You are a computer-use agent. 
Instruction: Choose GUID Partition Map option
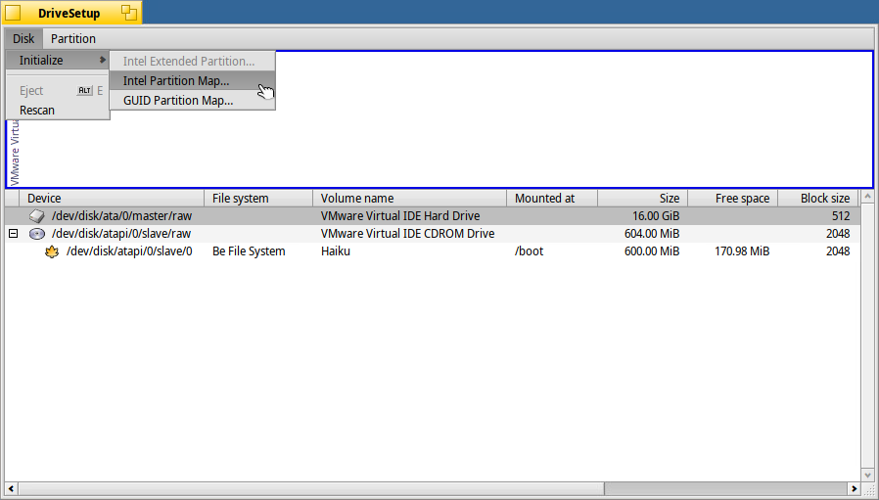pos(178,100)
